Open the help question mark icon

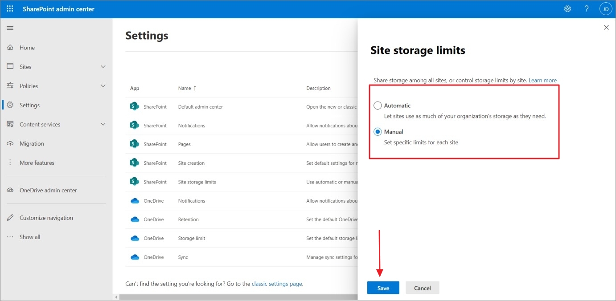click(x=587, y=9)
